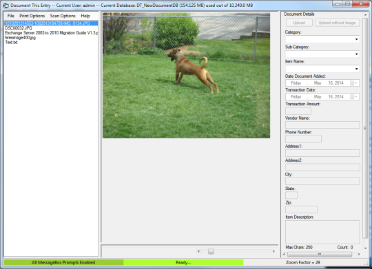Screen dimensions: 372x269
Task: Click right arrow of the zoom slider bar
Action: coord(273,251)
